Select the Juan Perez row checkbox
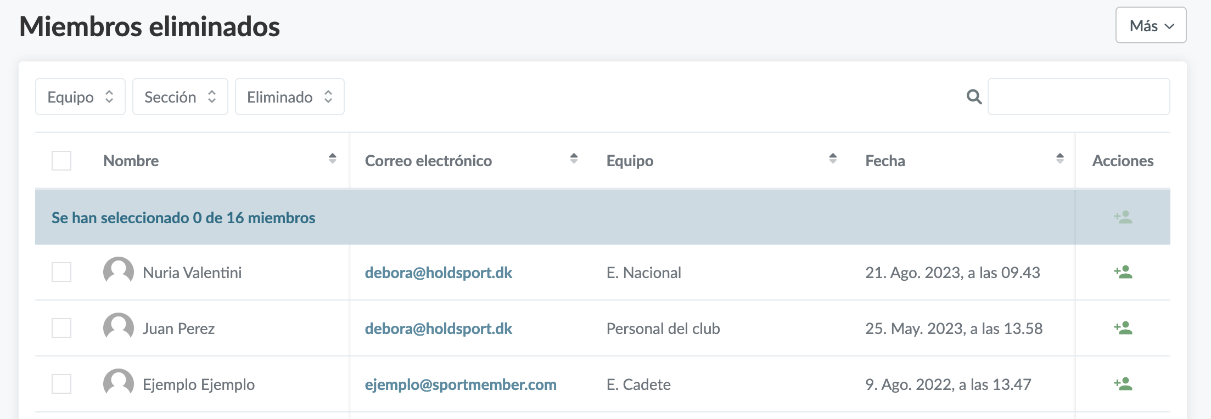 click(61, 328)
